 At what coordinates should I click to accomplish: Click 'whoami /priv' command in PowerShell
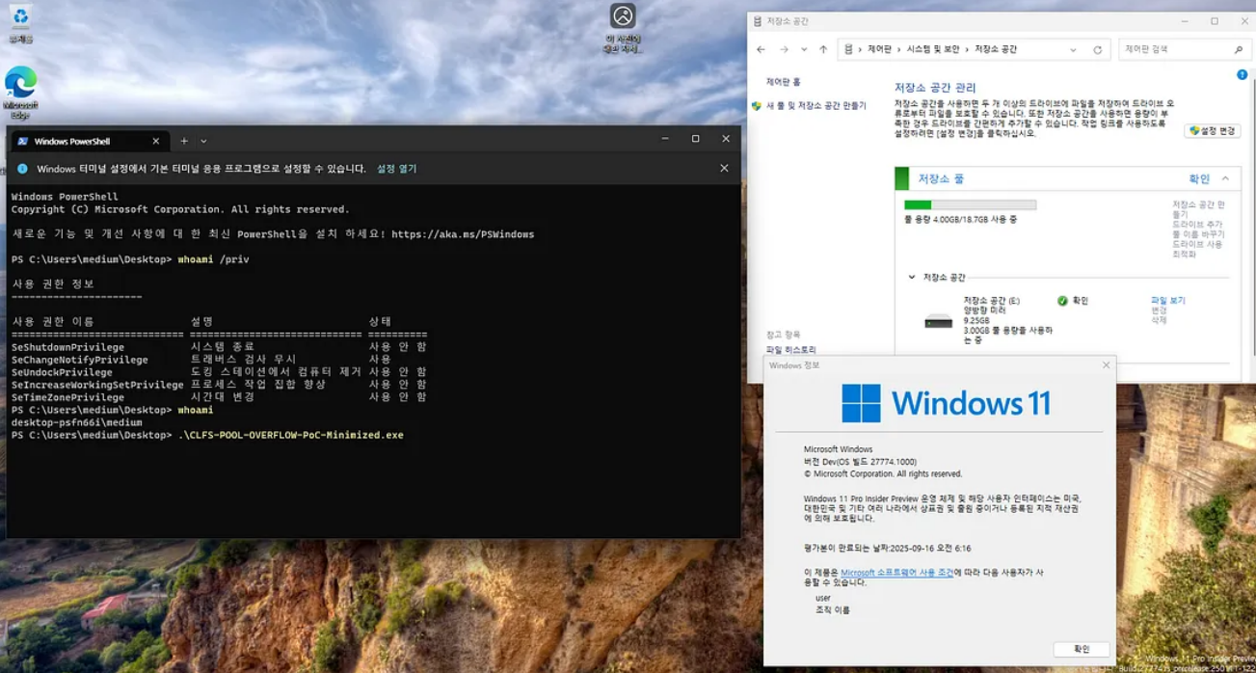213,259
